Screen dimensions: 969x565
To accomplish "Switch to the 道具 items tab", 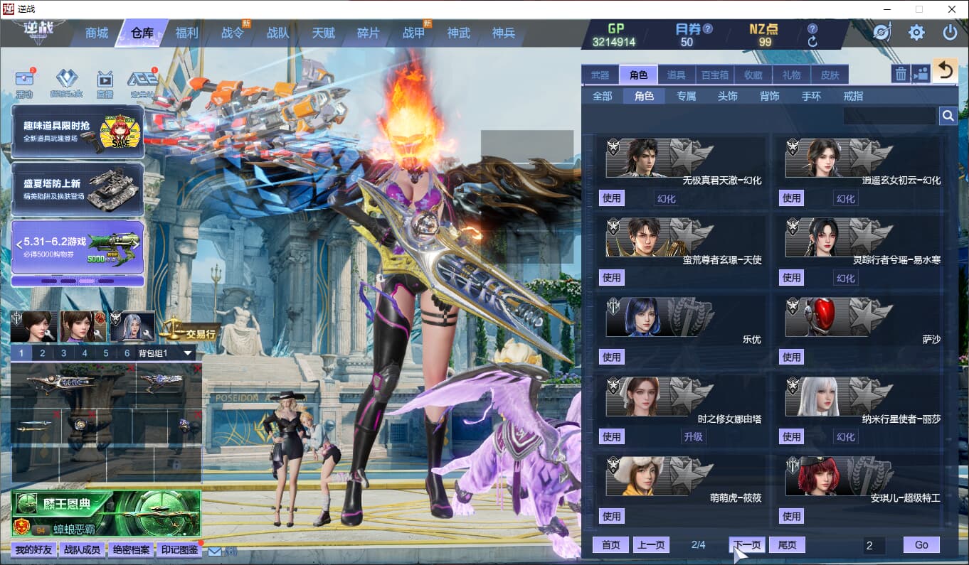I will [676, 75].
